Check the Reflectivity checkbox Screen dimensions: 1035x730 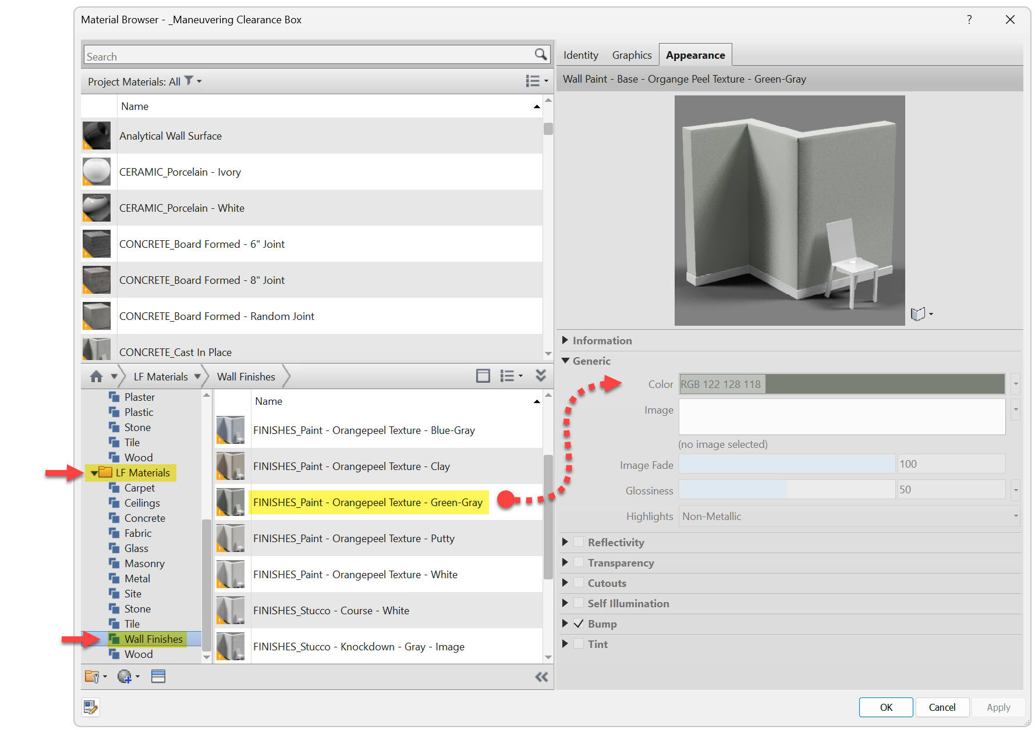pos(579,542)
